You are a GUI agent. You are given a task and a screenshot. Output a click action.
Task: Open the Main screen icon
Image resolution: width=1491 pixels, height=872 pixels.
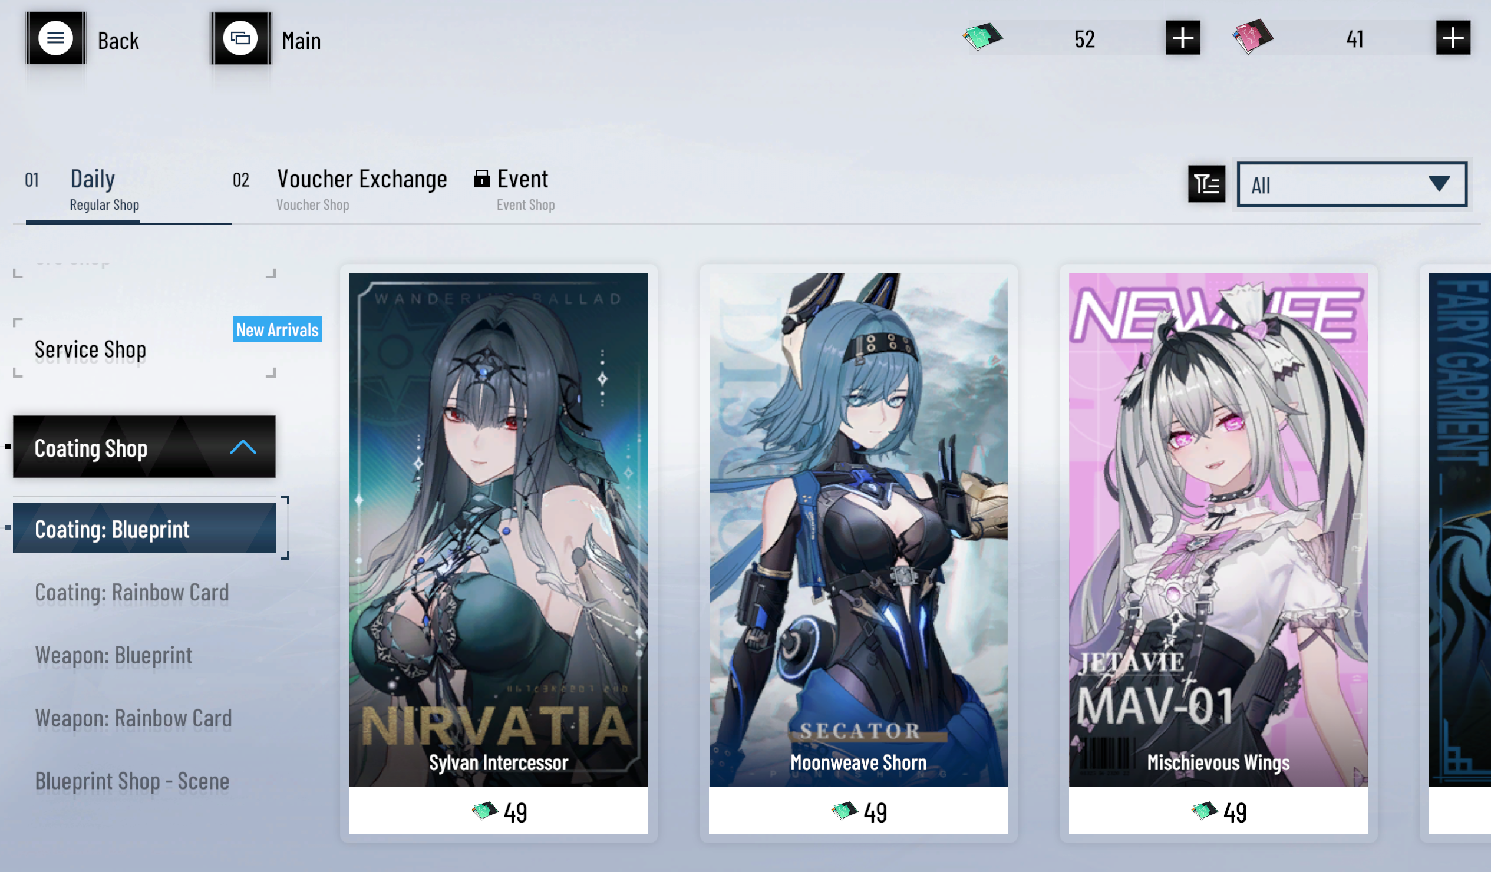[x=240, y=38]
